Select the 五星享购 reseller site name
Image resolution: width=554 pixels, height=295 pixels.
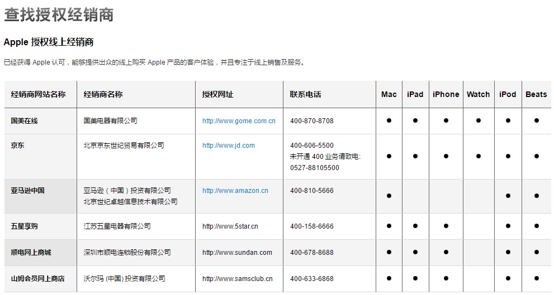(x=24, y=226)
